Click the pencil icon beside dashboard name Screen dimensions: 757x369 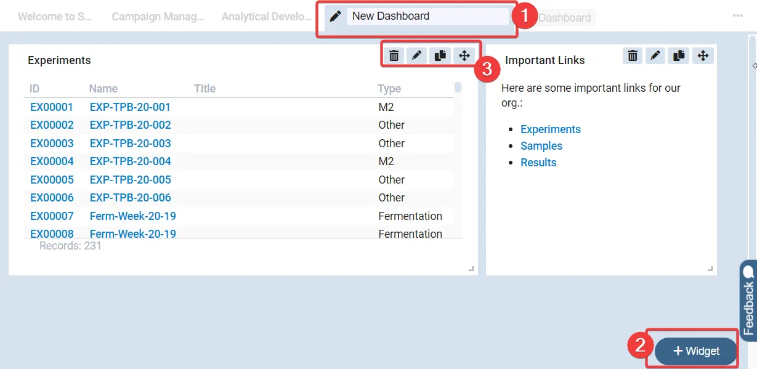tap(335, 17)
